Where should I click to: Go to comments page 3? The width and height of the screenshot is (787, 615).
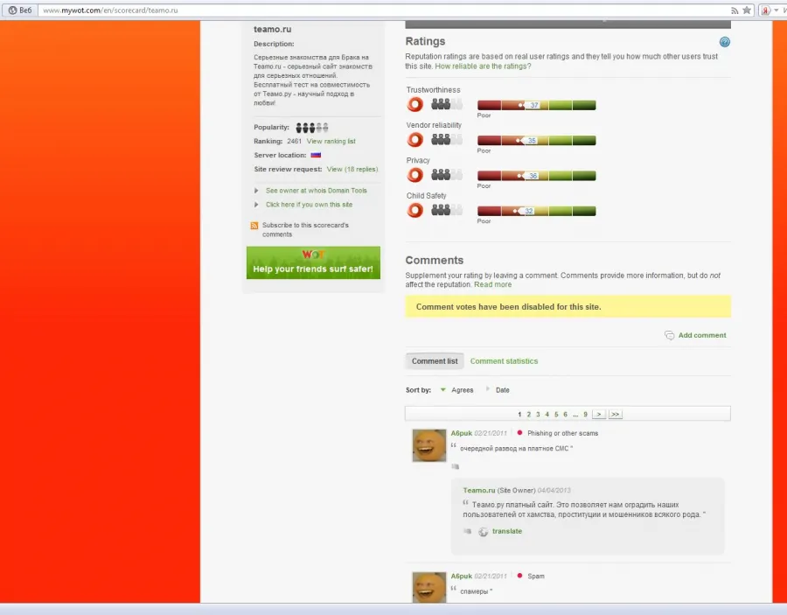[538, 414]
